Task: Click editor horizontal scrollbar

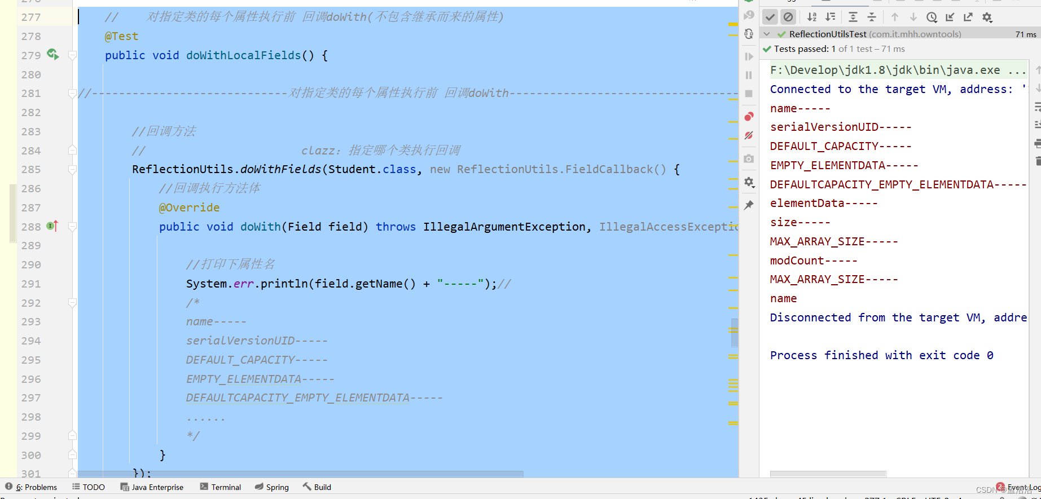Action: click(x=300, y=474)
